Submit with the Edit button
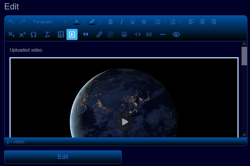This screenshot has width=250, height=166. point(63,157)
